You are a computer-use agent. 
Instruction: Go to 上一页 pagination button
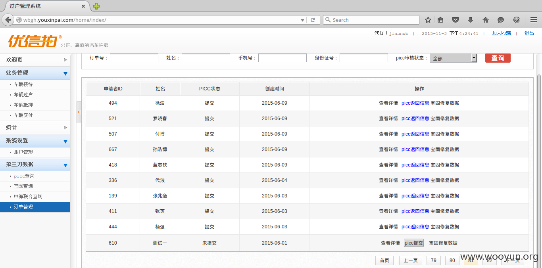[411, 260]
